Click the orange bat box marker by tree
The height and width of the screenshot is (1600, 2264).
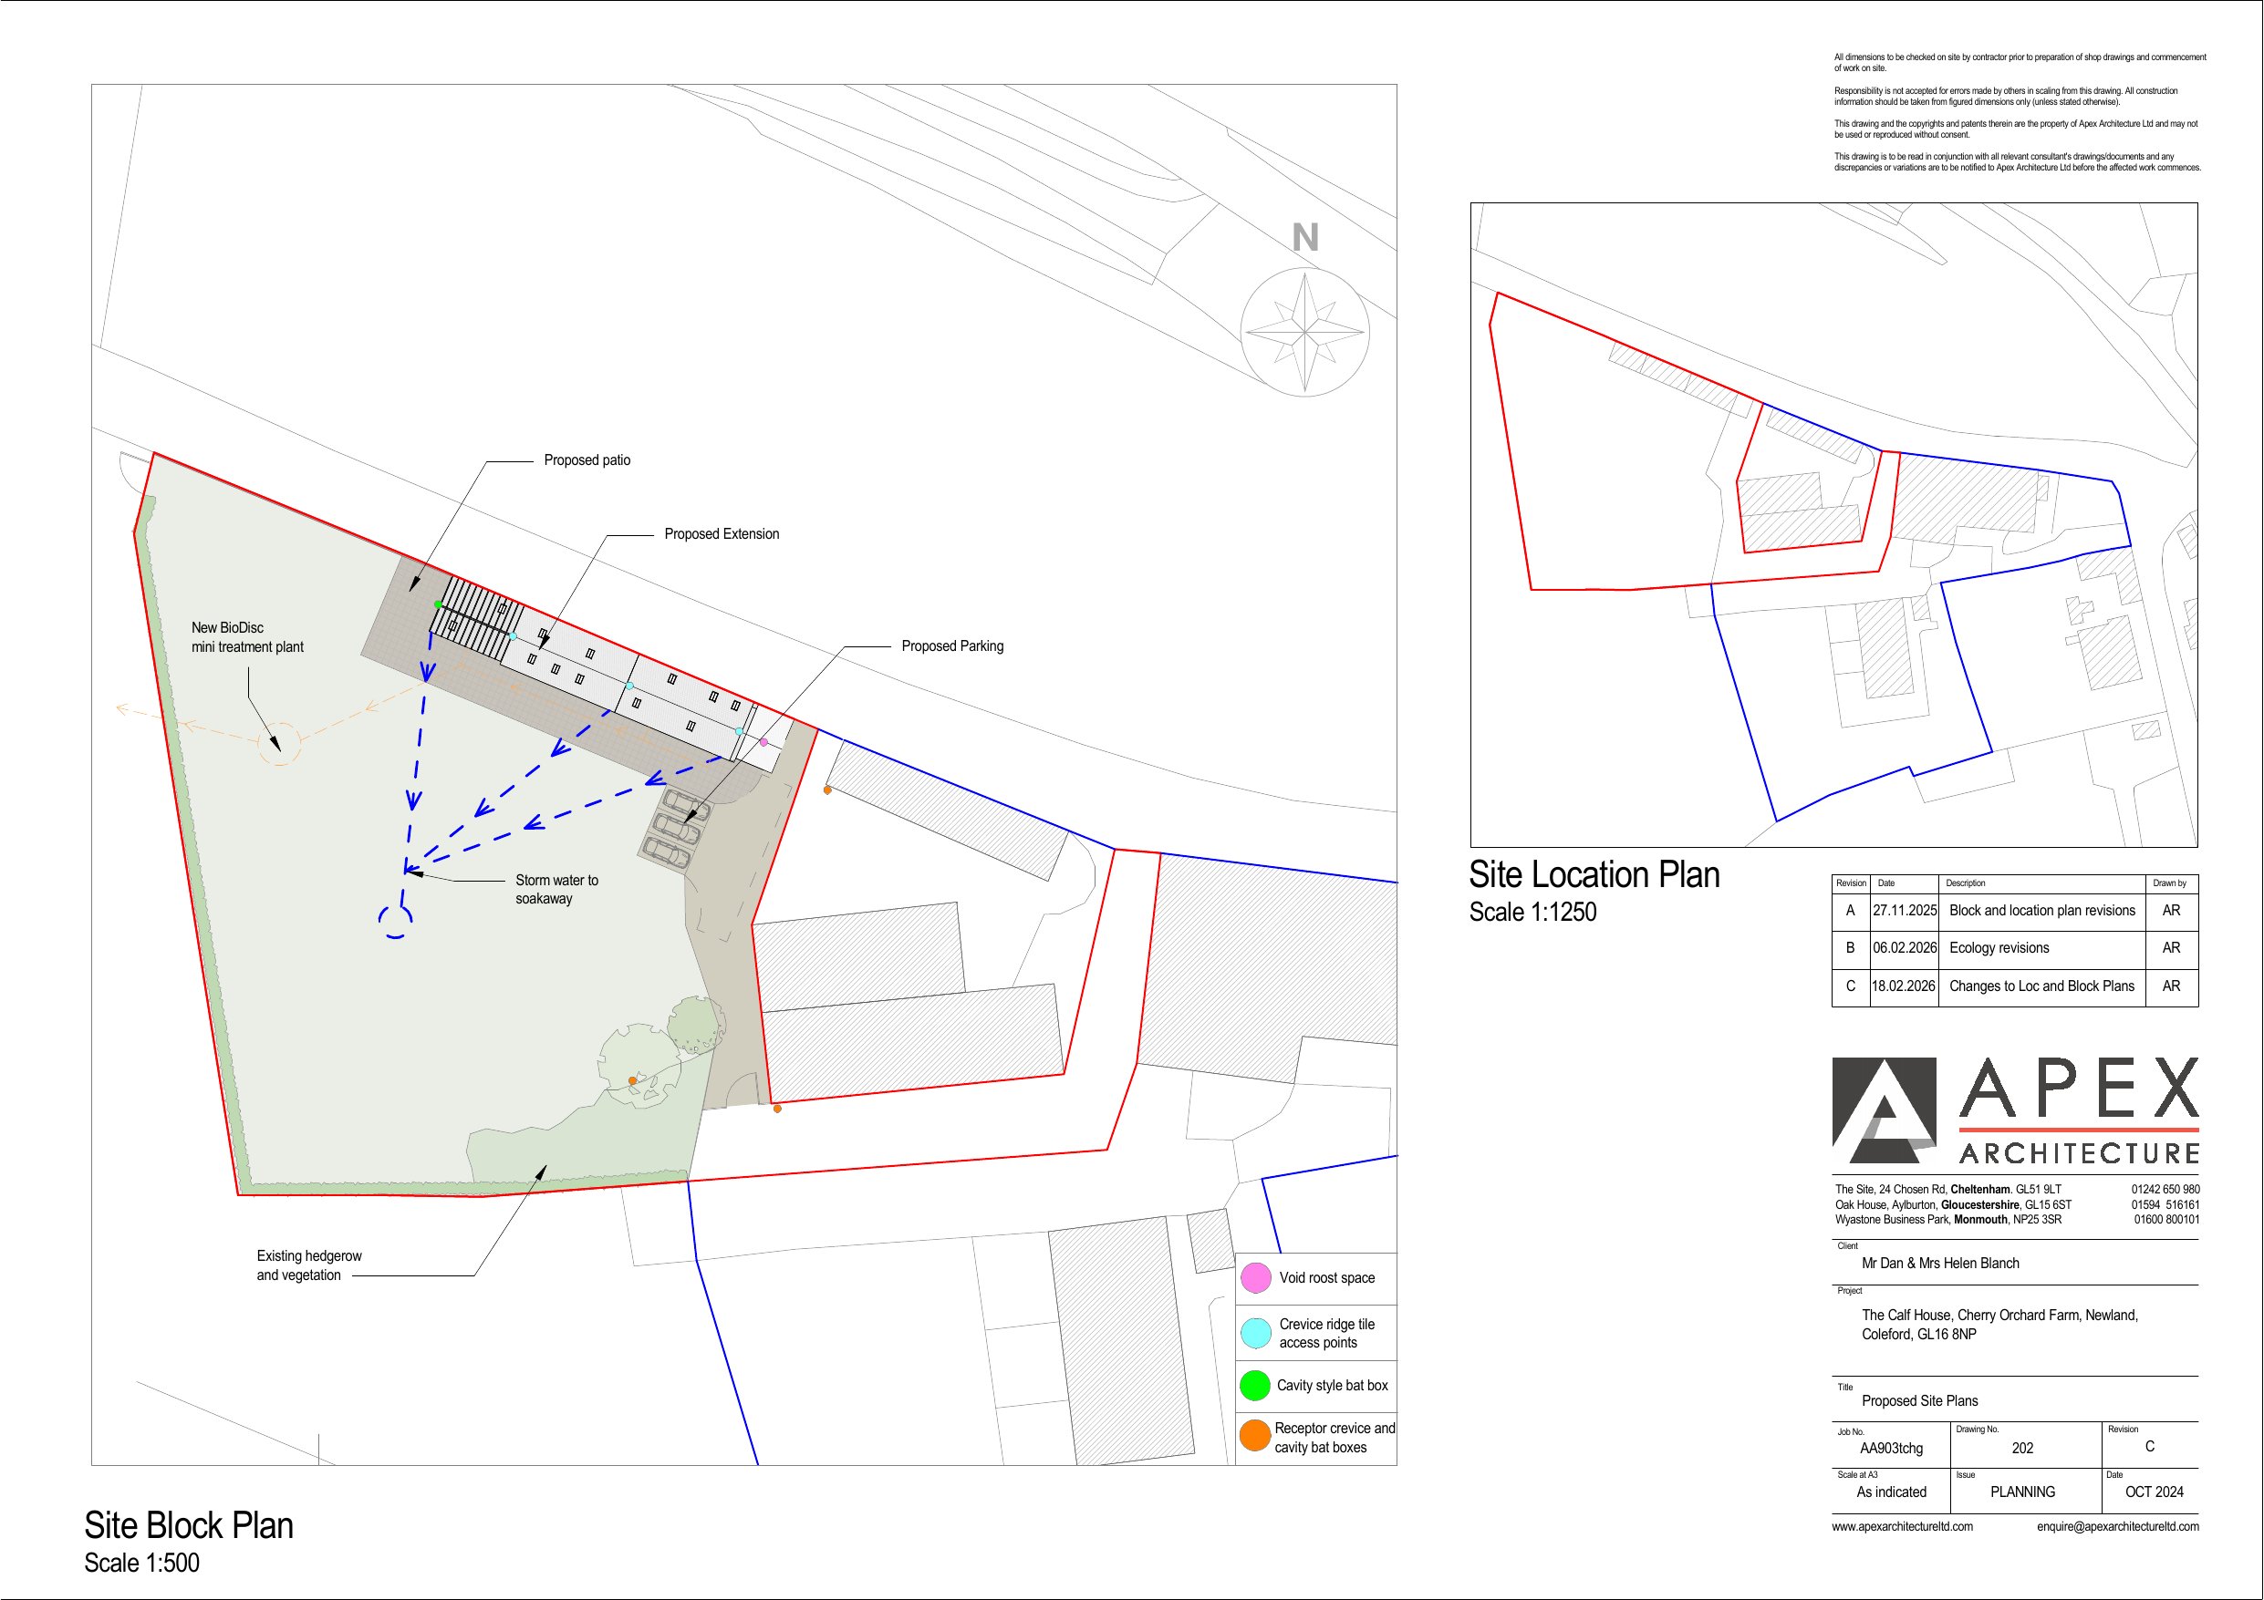click(x=632, y=1081)
